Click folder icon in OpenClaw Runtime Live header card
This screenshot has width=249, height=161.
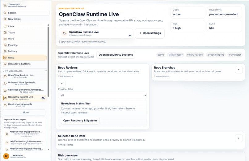click(64, 33)
